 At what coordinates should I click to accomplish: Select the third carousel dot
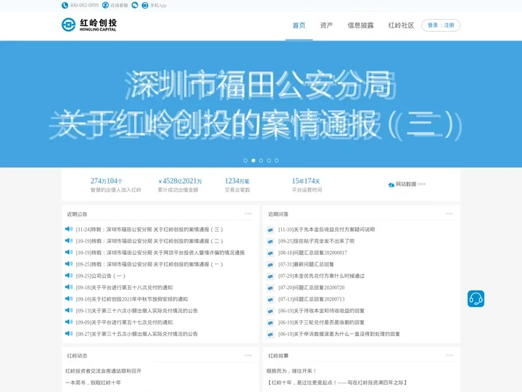[261, 160]
